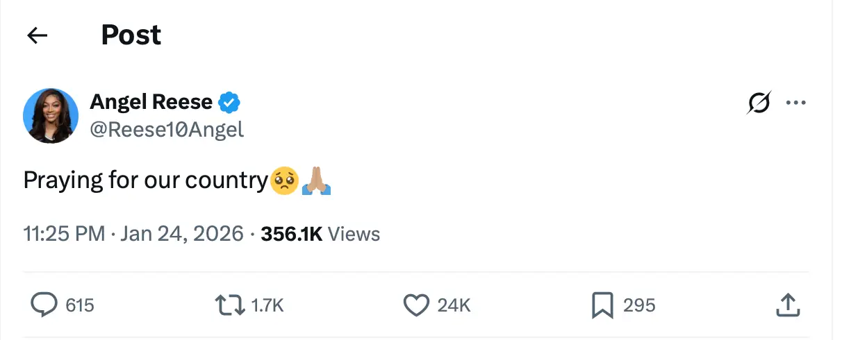Open the @Reese10Angel handle link
Image resolution: width=842 pixels, height=340 pixels.
(x=167, y=129)
